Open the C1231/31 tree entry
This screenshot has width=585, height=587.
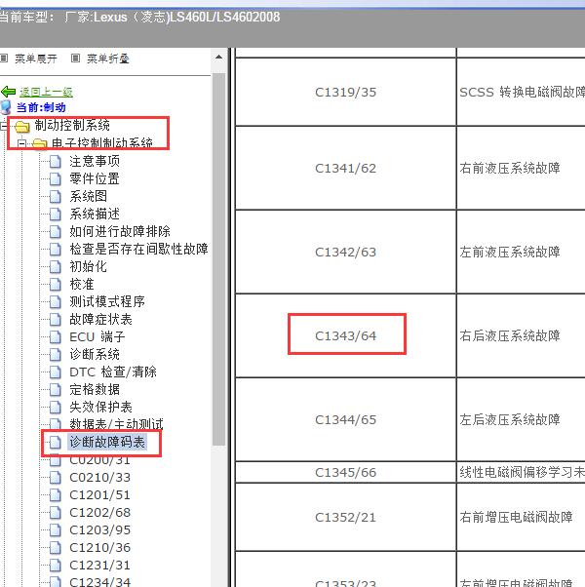[x=99, y=566]
